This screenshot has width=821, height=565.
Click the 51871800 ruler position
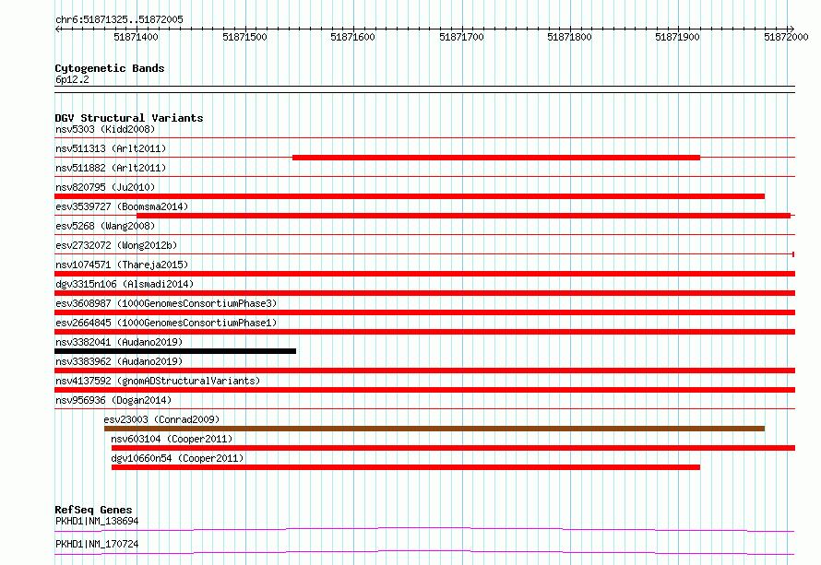[x=570, y=37]
